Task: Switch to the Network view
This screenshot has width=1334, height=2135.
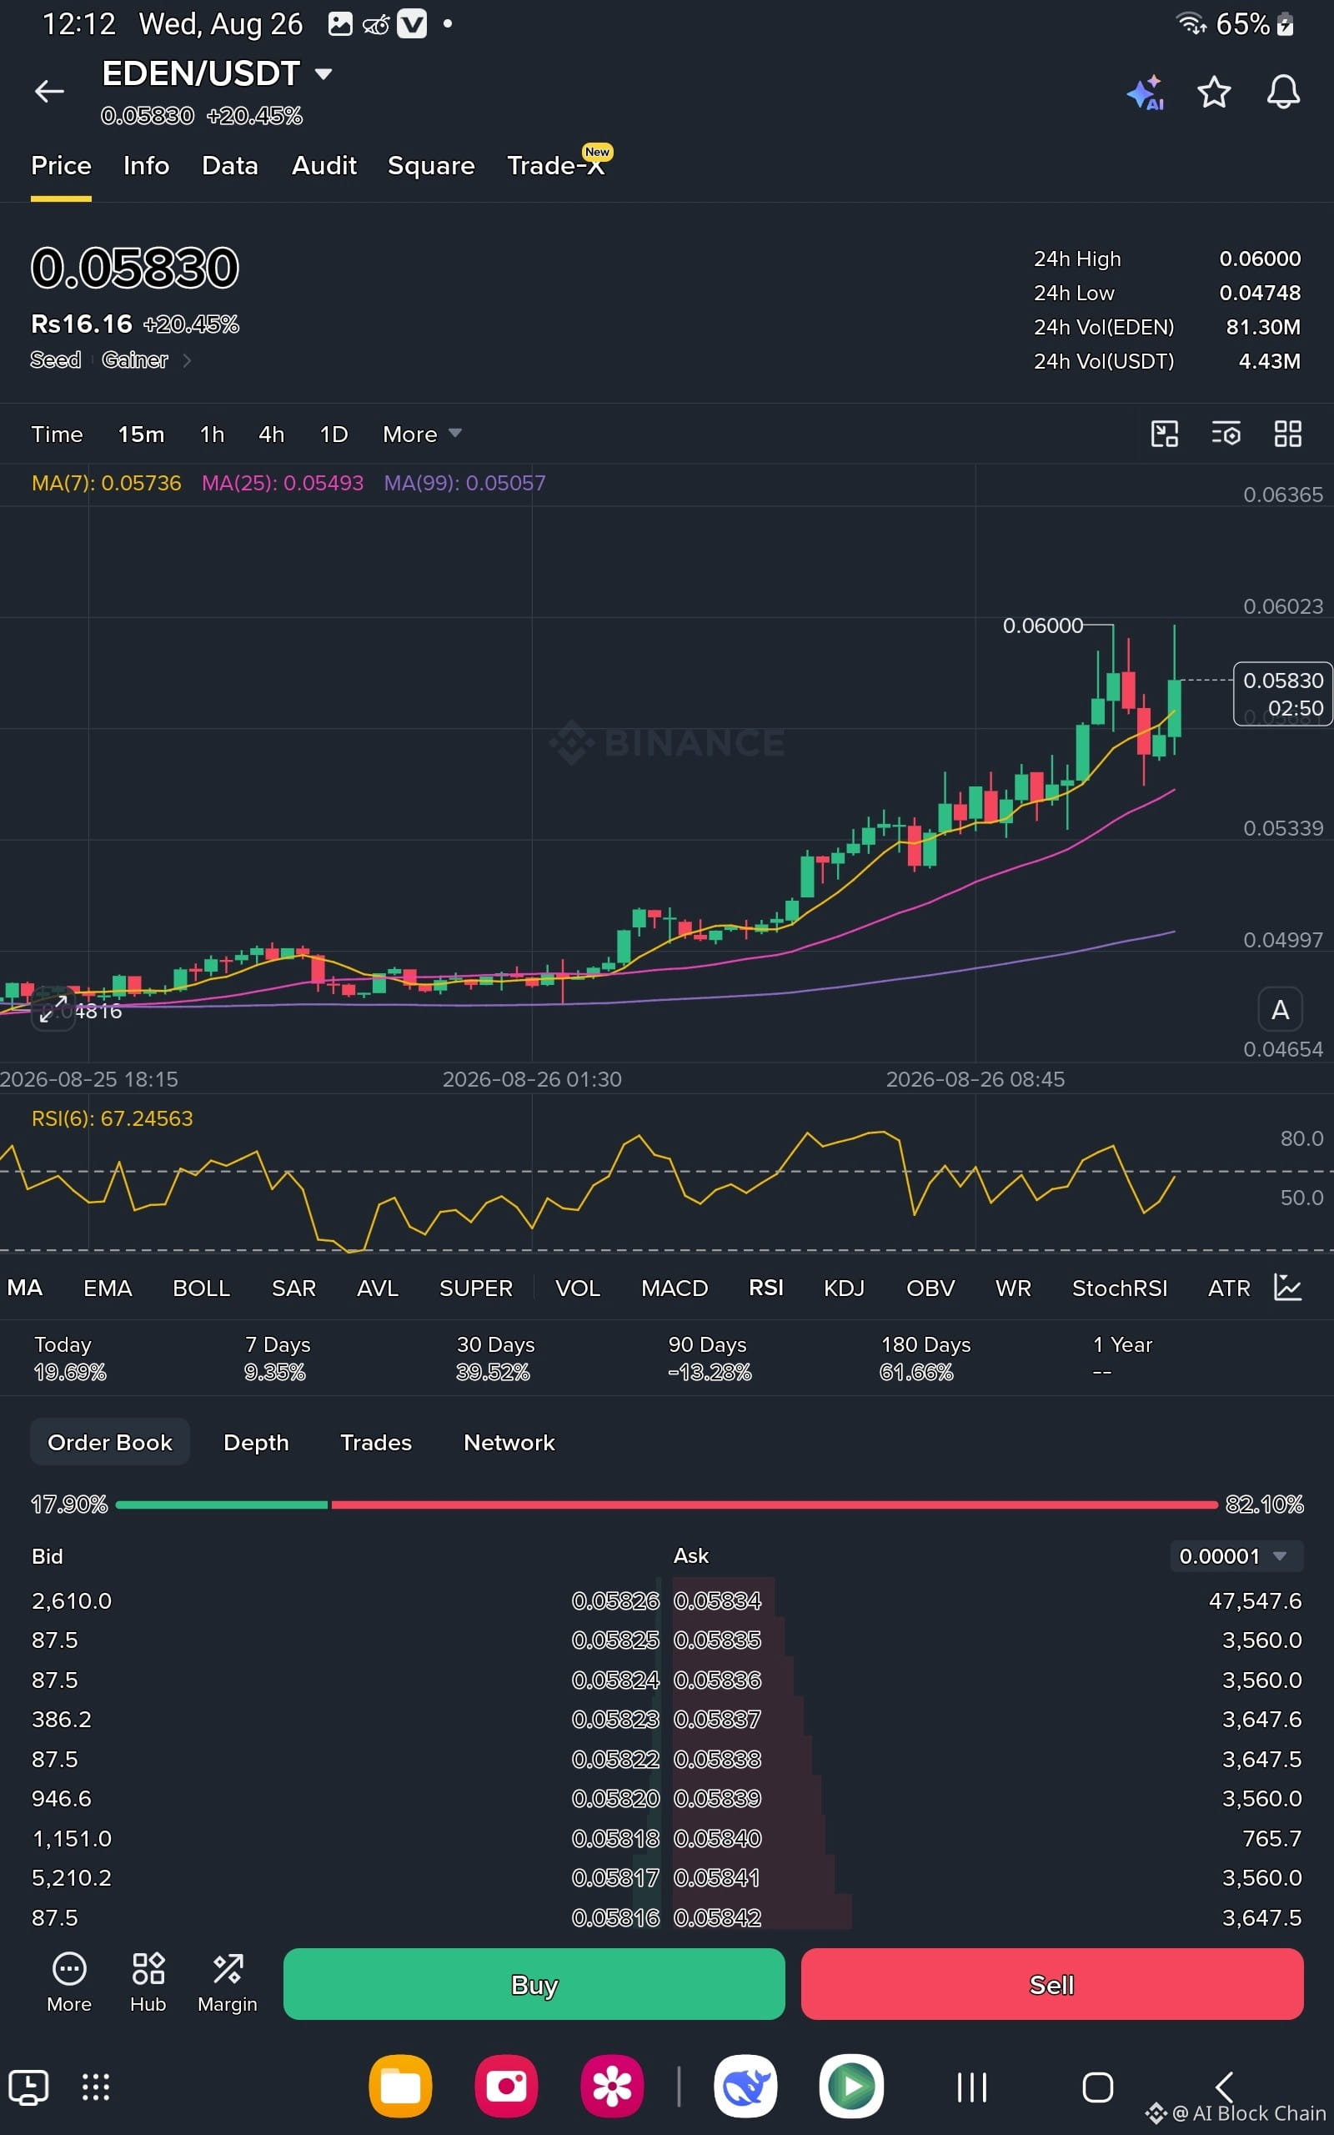Action: [x=509, y=1443]
